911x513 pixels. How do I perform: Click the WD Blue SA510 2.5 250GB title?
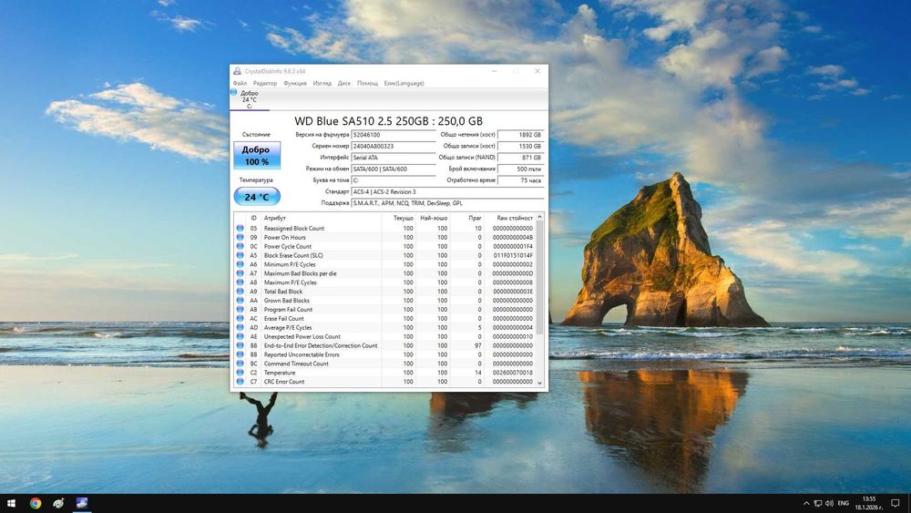pos(388,121)
